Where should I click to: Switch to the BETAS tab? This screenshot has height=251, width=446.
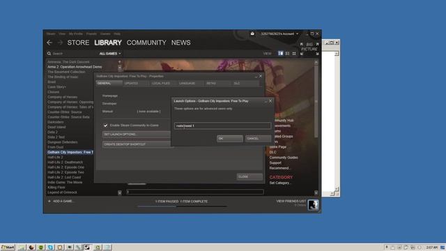click(x=218, y=84)
